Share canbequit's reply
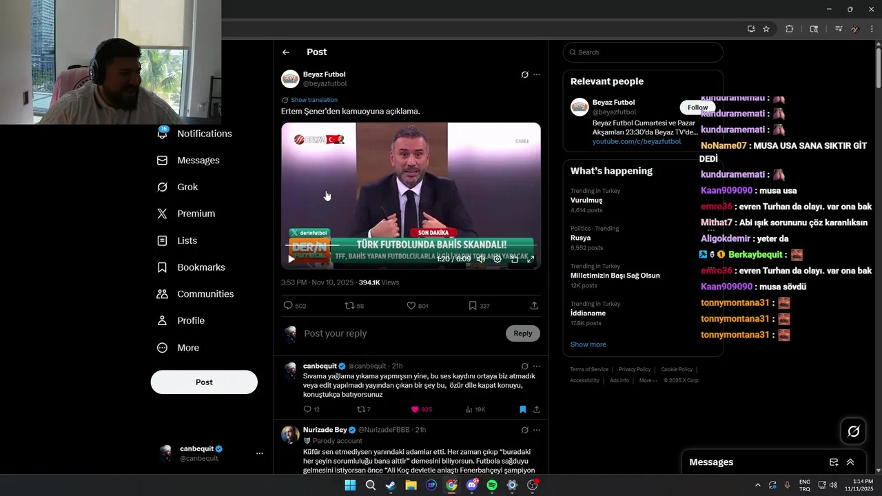Screen dimensions: 882x496 pos(536,409)
